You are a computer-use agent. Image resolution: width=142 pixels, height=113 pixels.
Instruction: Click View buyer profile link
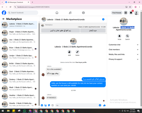[81, 62]
